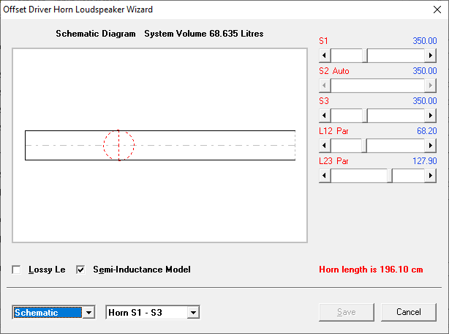Click the S1 slider left arrow
This screenshot has width=449, height=334.
click(x=325, y=56)
